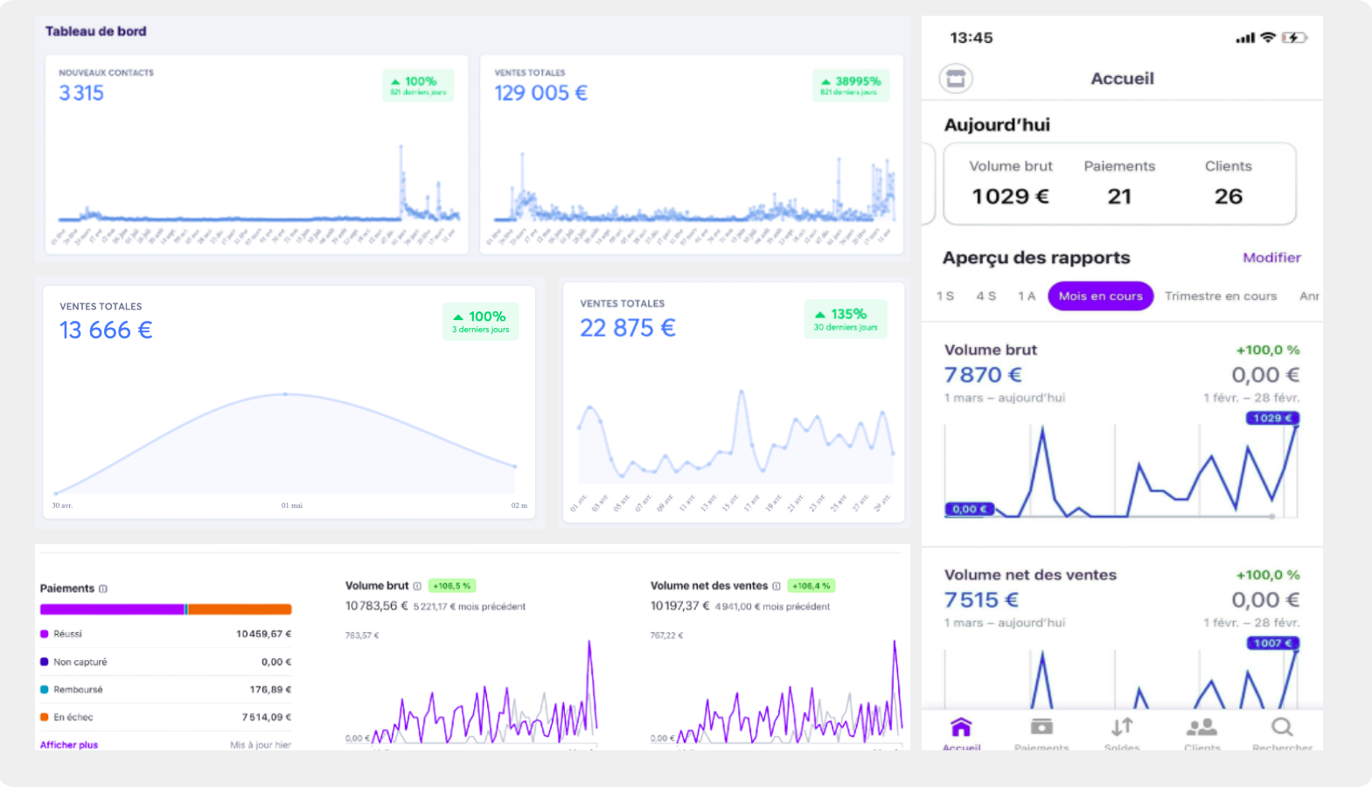Select the 'Mois en cours' period pill
The image size is (1372, 787).
pos(1100,296)
